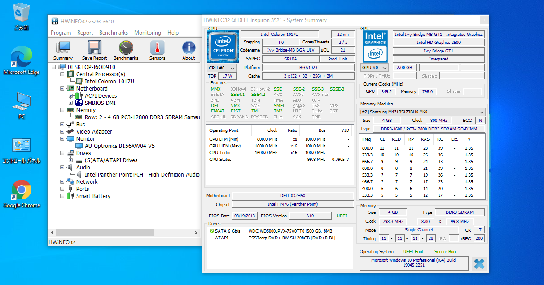Click the SSPEC value SR10A
The height and width of the screenshot is (285, 544).
pos(290,59)
